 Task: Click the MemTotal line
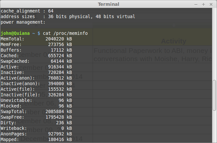coord(36,39)
